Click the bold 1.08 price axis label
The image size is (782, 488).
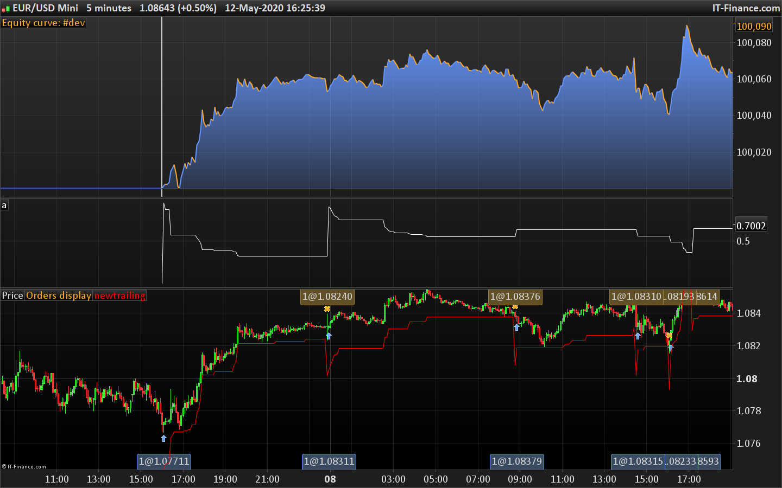pos(747,379)
